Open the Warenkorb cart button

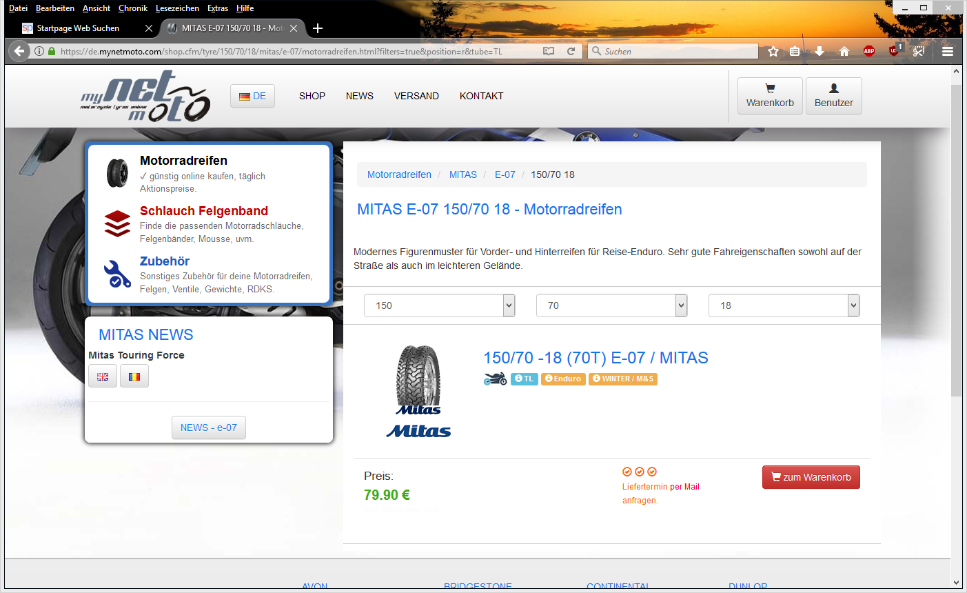click(770, 96)
